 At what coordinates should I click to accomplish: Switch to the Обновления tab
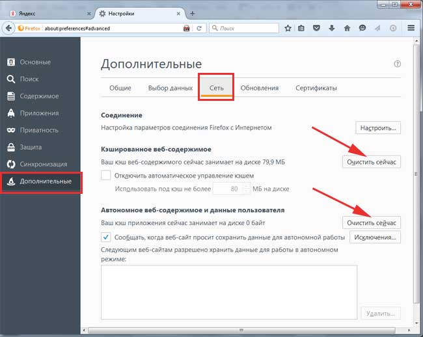(259, 88)
